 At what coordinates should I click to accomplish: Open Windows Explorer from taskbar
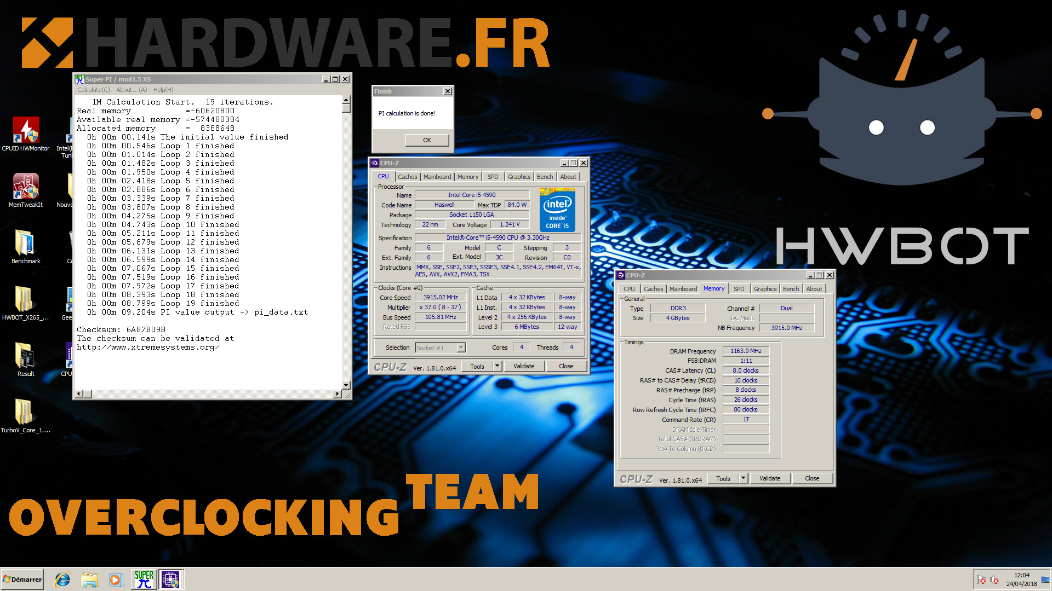[x=89, y=580]
